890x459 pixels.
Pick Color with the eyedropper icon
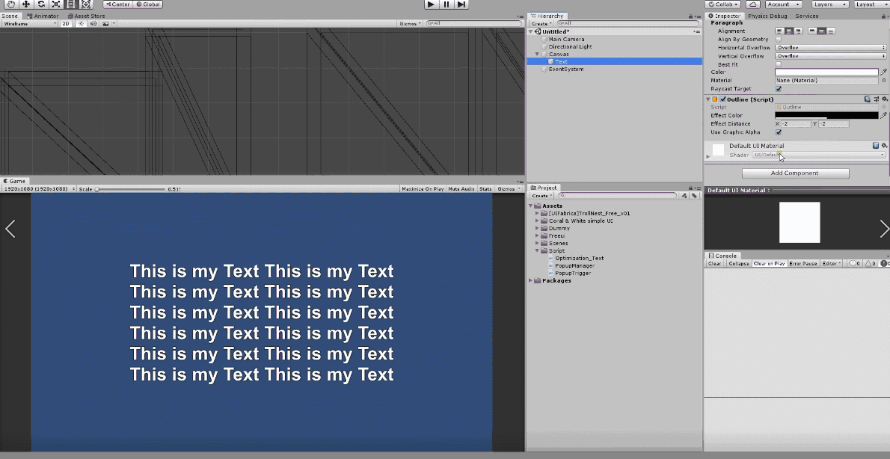pyautogui.click(x=883, y=72)
